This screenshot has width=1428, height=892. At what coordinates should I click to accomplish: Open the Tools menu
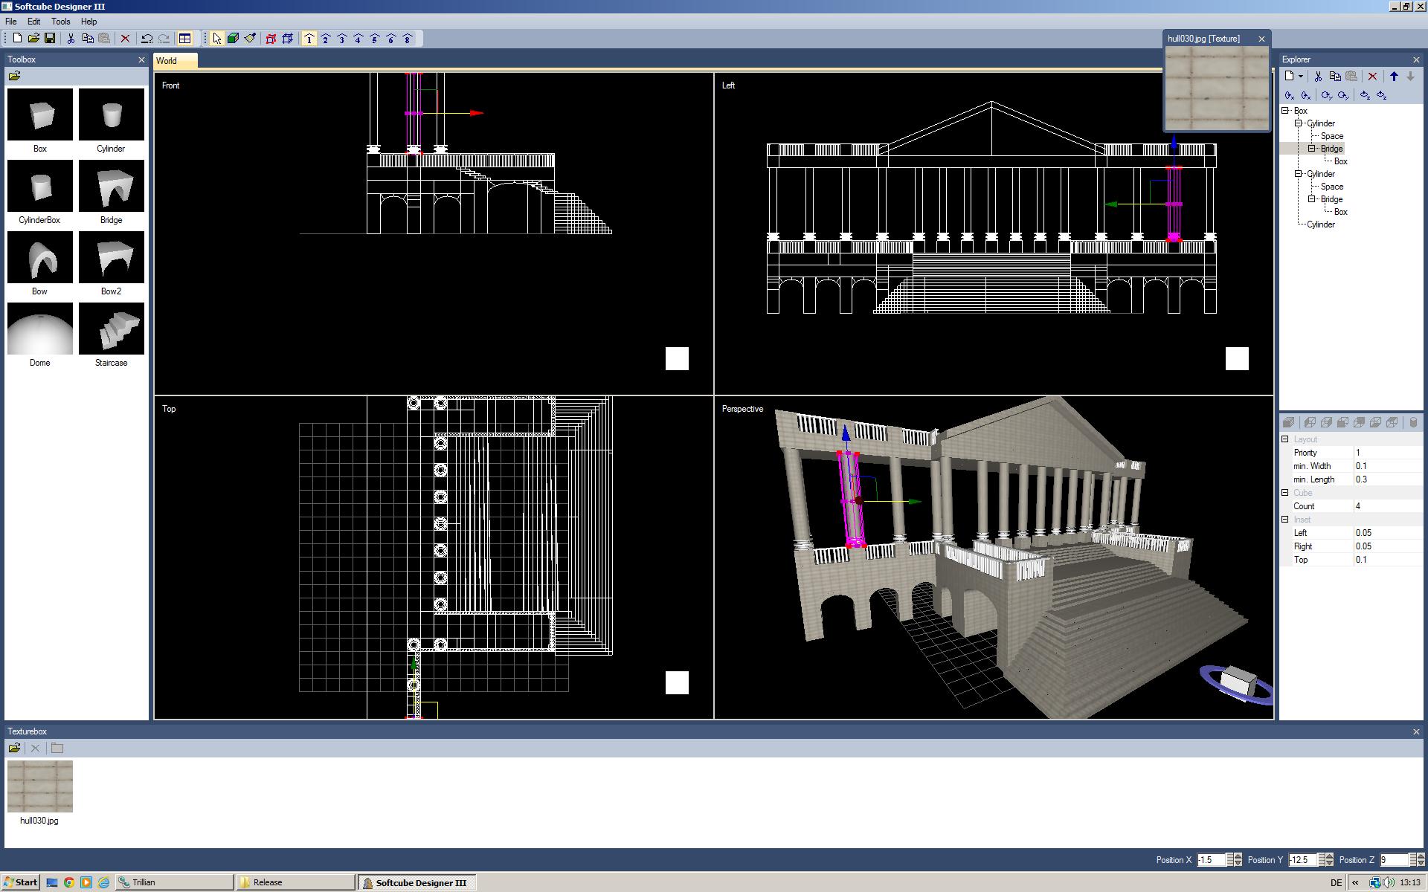click(x=60, y=22)
